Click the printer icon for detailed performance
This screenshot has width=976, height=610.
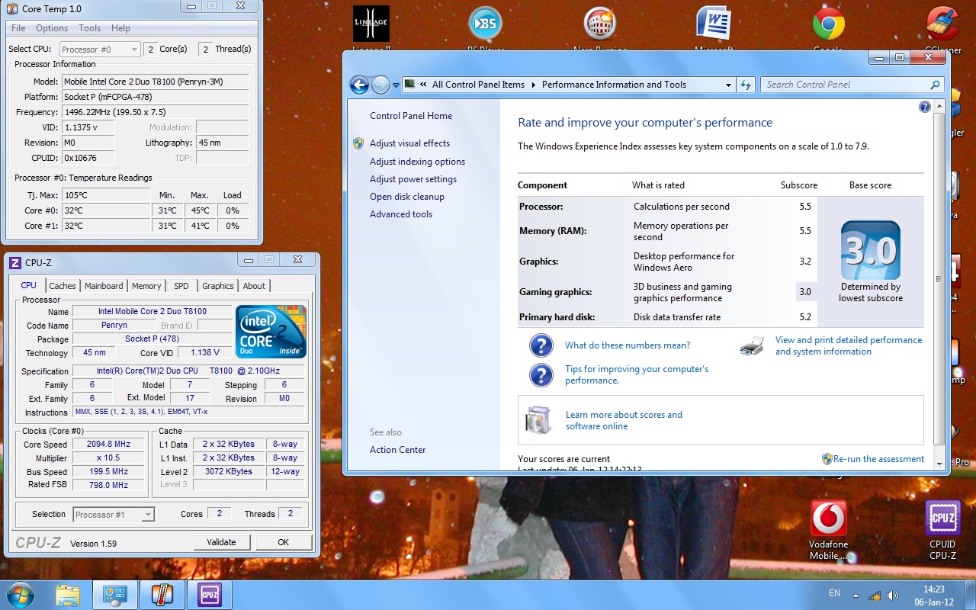(x=752, y=346)
